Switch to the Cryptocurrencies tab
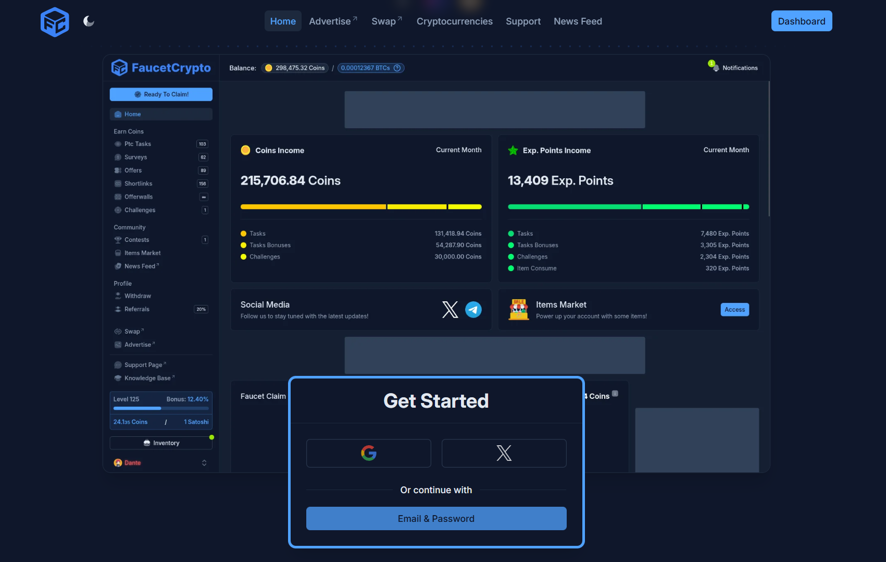 click(x=454, y=21)
